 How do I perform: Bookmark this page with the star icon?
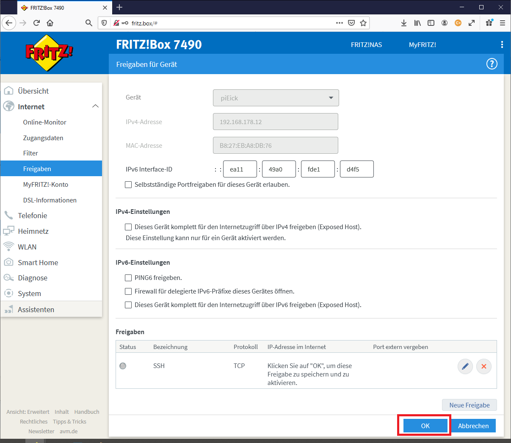pos(363,23)
